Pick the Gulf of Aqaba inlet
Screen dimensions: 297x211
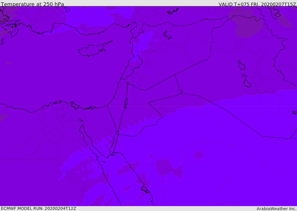116,141
